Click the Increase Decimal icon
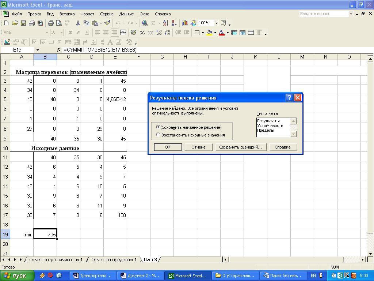The height and width of the screenshot is (281, 374). (159, 33)
